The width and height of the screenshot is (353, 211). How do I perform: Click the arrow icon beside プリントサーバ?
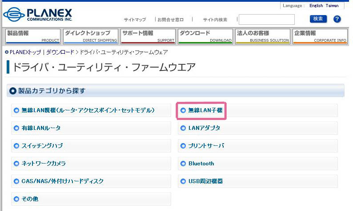(x=183, y=146)
